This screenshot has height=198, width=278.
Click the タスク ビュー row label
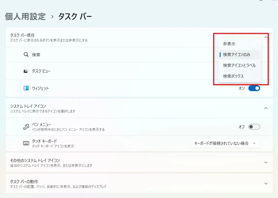point(41,71)
